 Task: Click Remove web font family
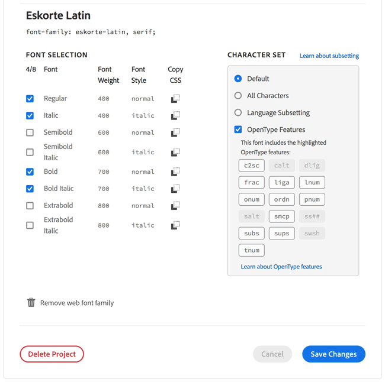(x=77, y=303)
